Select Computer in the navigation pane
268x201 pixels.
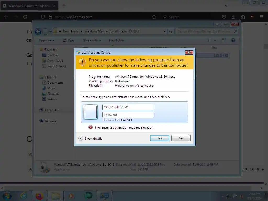coord(52,110)
